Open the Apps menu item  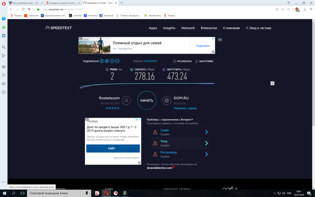(x=153, y=28)
